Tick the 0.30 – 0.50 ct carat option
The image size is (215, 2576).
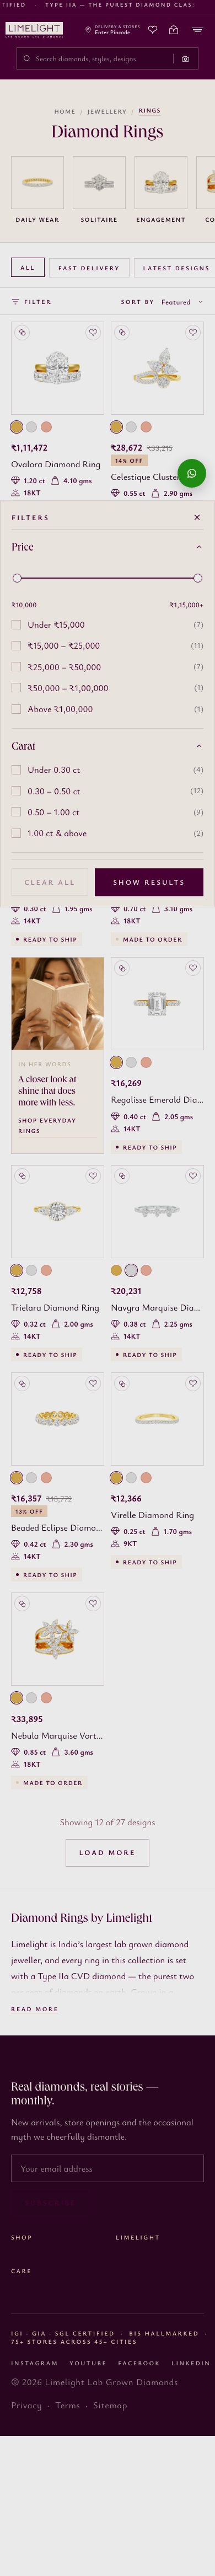[x=16, y=791]
